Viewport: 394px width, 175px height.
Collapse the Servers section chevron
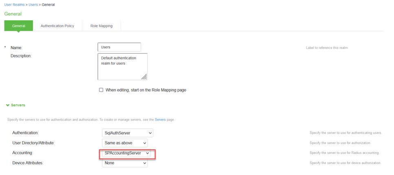click(8, 105)
